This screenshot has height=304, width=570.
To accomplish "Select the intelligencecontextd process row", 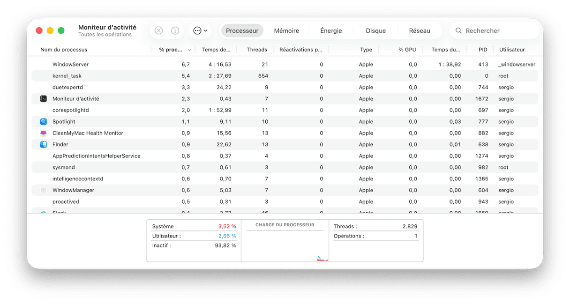I will [285, 179].
